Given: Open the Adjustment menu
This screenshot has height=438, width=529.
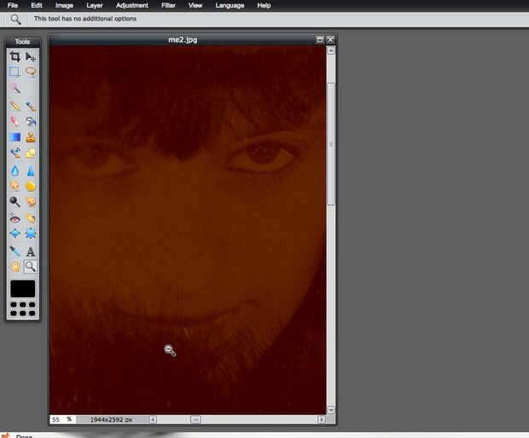Looking at the screenshot, I should (x=132, y=5).
